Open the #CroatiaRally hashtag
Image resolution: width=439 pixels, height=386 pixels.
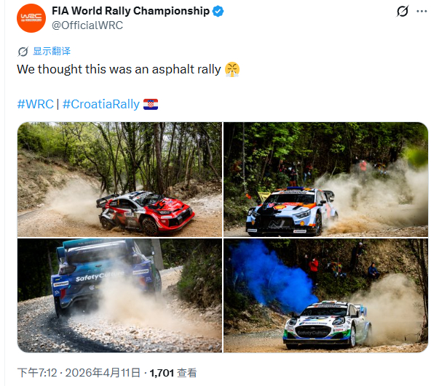101,104
